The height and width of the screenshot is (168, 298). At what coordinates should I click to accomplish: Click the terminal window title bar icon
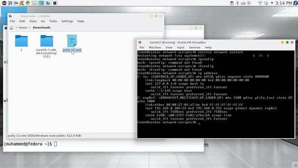coord(6,28)
